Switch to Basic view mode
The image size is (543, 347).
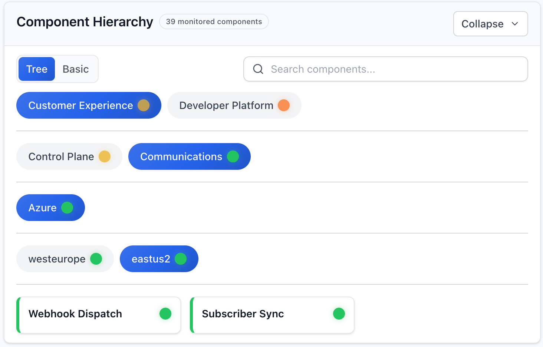[x=76, y=69]
